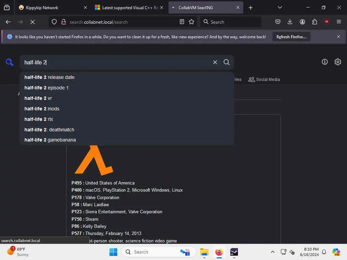Select the P750 : Steam line
Screen dimensions: 347x260
85,219
